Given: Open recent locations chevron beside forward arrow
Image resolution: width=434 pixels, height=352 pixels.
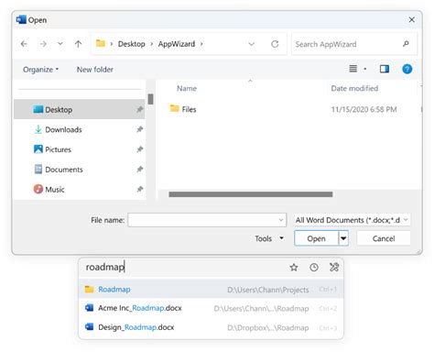Looking at the screenshot, I should click(60, 44).
